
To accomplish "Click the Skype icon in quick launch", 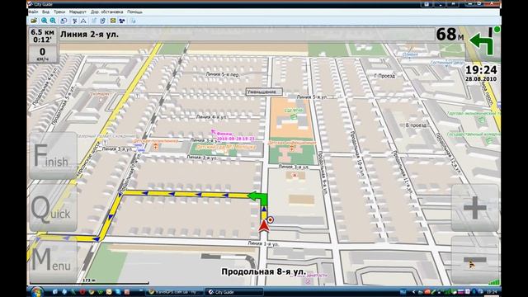I will coord(118,291).
